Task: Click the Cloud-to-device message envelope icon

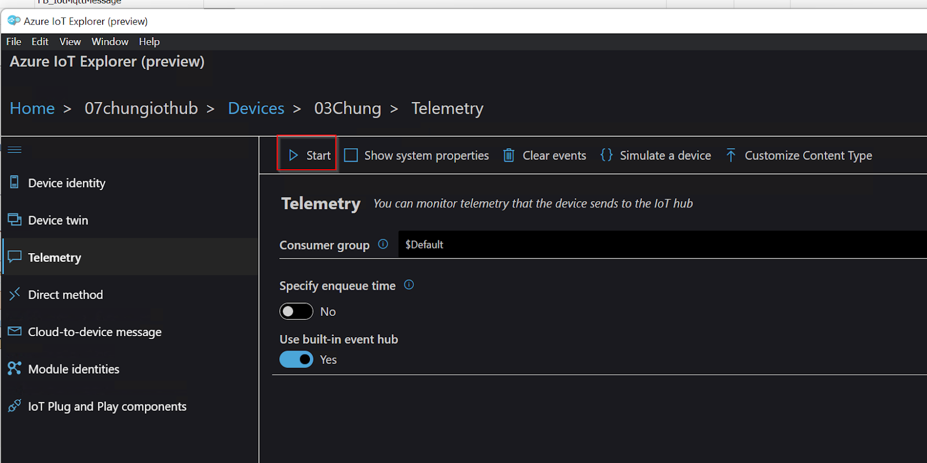Action: pyautogui.click(x=14, y=331)
